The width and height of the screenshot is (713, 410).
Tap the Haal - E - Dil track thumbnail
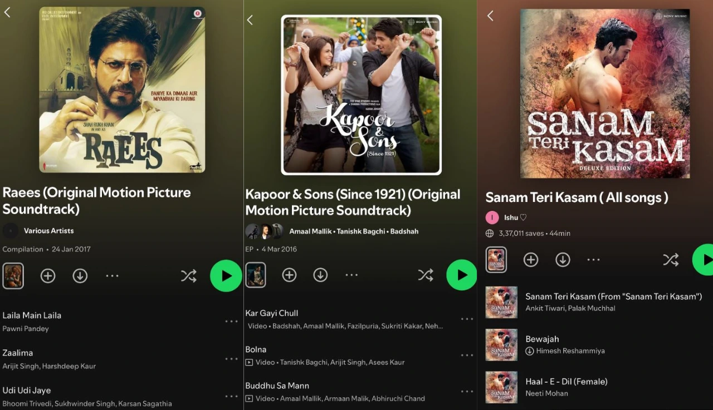click(501, 387)
